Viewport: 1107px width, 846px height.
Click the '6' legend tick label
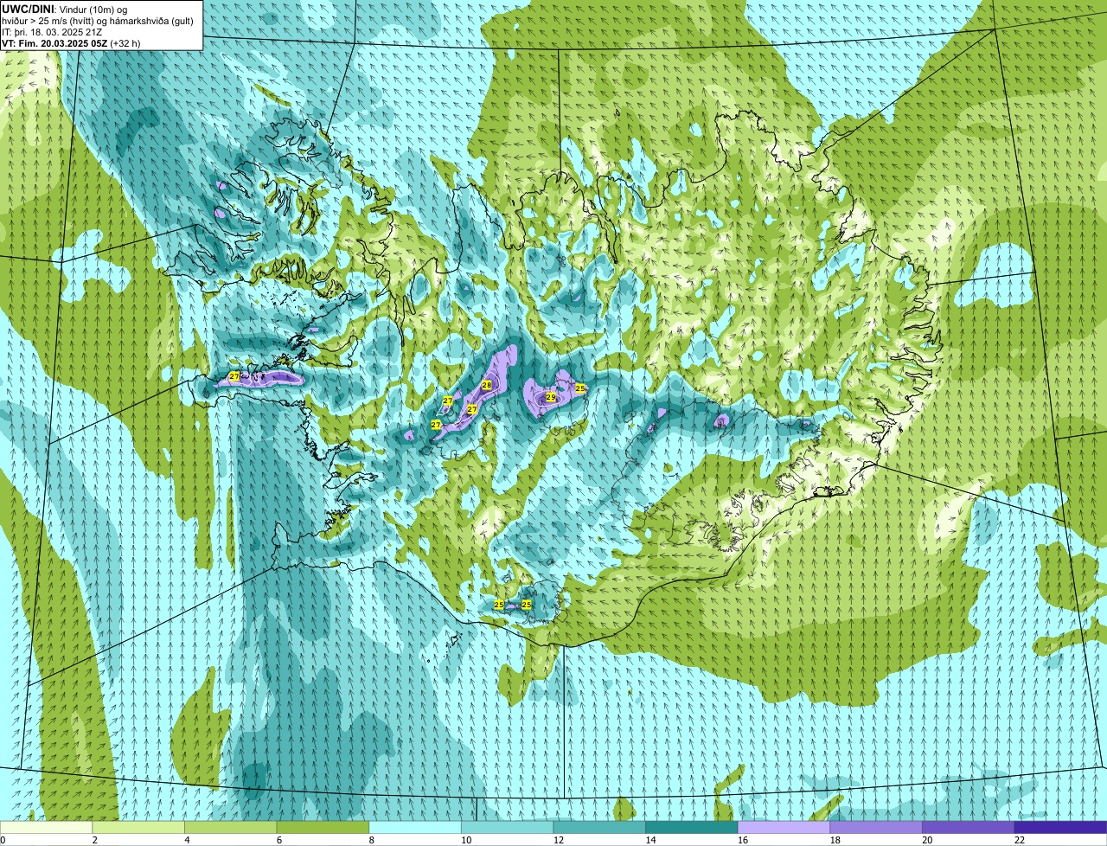[x=278, y=840]
